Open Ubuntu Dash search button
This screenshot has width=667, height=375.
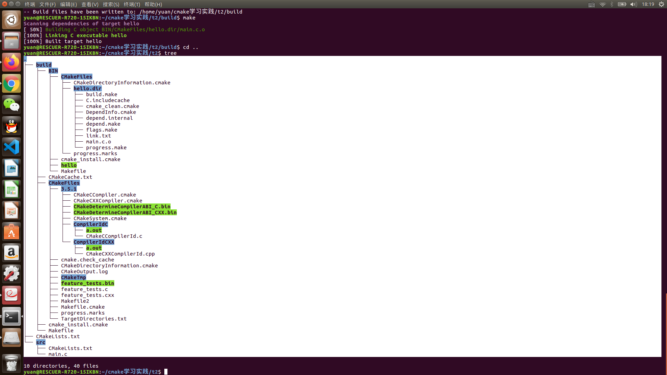[11, 20]
